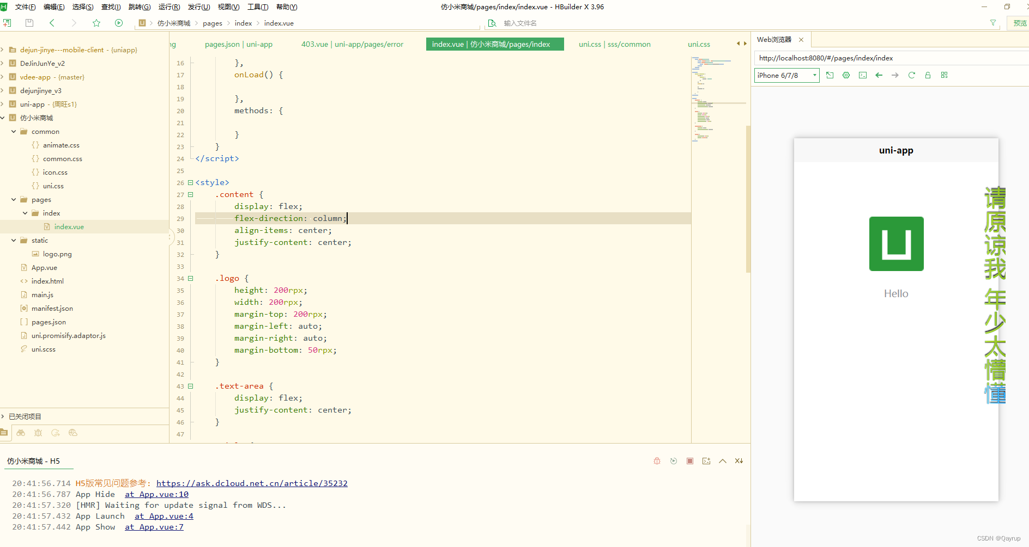Select manifest.json in project tree

click(x=52, y=309)
